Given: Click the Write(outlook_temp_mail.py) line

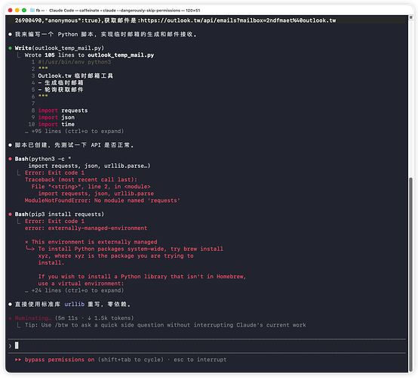Looking at the screenshot, I should (60, 48).
